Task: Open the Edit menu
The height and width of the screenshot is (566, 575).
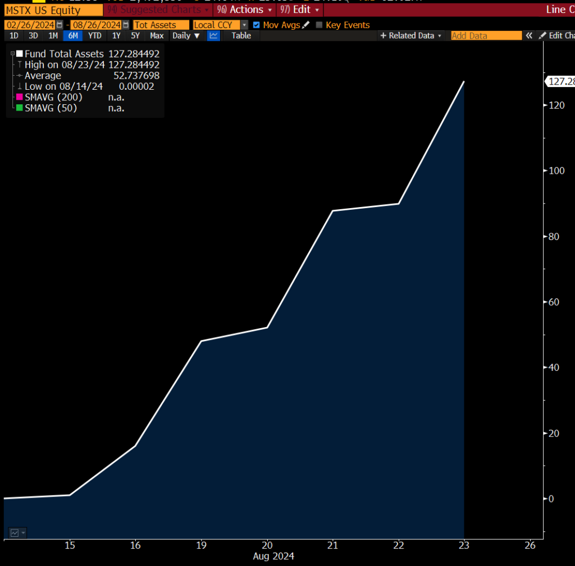Action: point(301,10)
